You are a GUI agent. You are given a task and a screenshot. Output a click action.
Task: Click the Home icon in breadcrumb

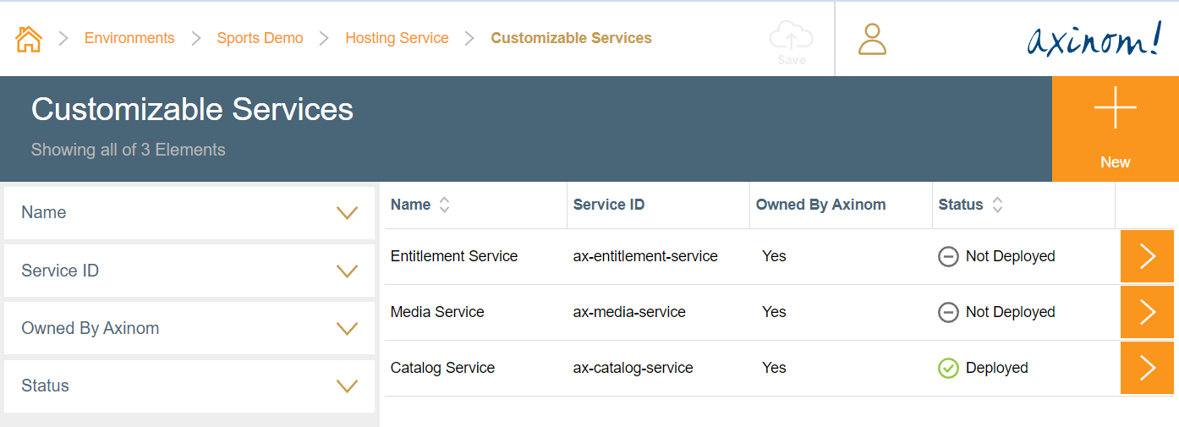(29, 38)
